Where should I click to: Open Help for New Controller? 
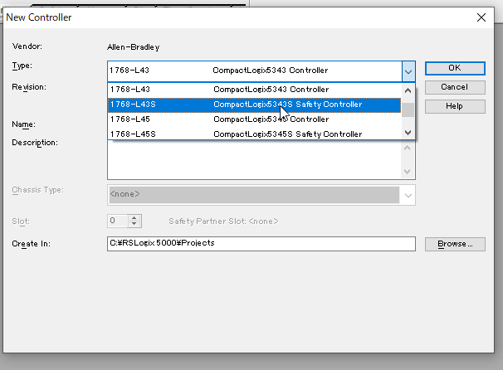click(x=455, y=106)
